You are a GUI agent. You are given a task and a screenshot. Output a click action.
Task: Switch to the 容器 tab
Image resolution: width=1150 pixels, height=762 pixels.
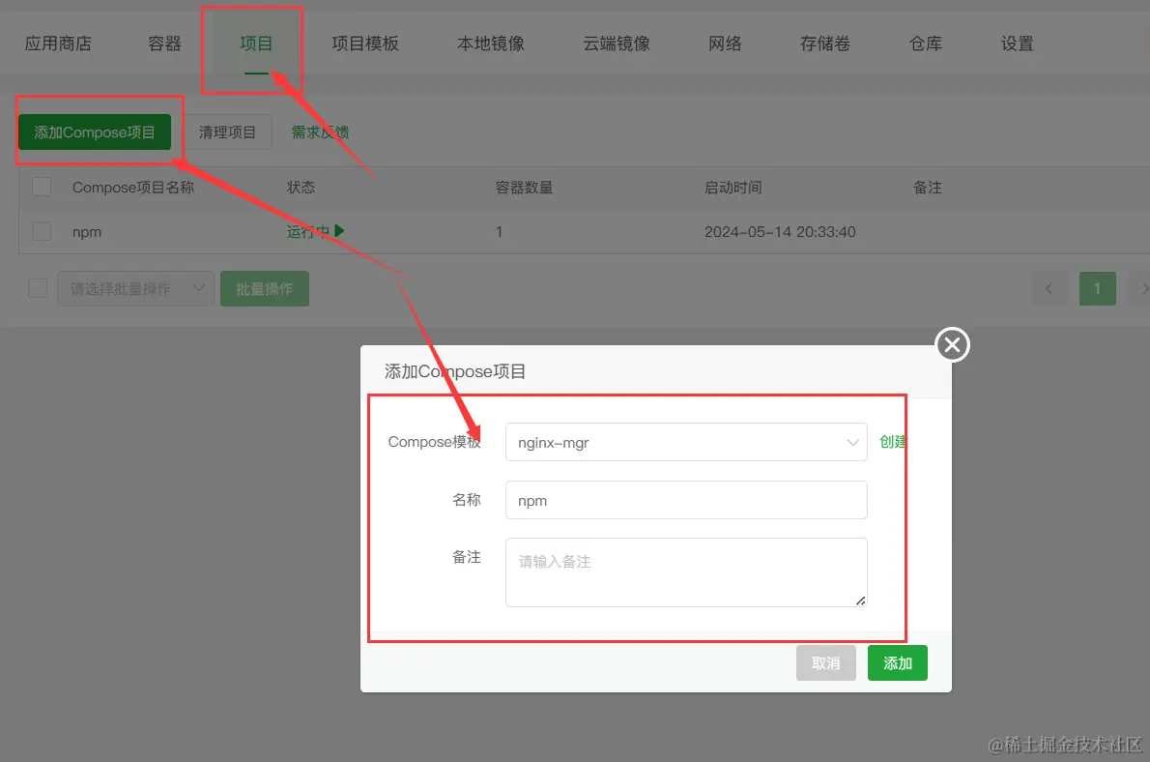point(164,44)
